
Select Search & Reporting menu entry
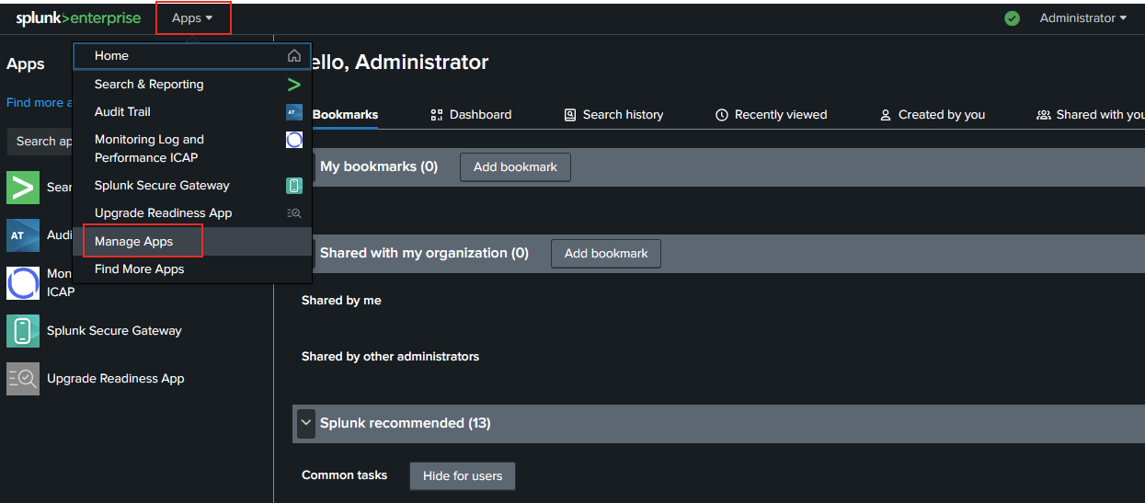pyautogui.click(x=192, y=84)
